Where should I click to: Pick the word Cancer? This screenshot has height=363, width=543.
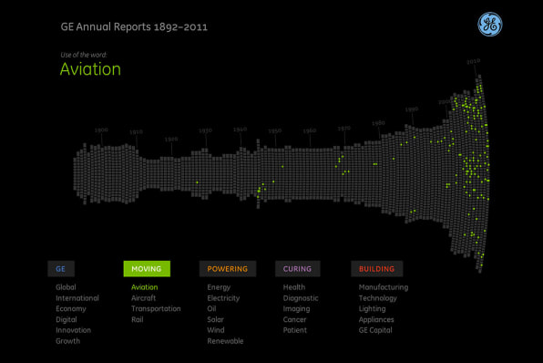(x=294, y=319)
